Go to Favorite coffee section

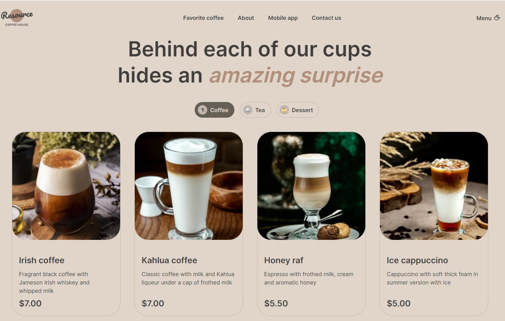[x=203, y=18]
